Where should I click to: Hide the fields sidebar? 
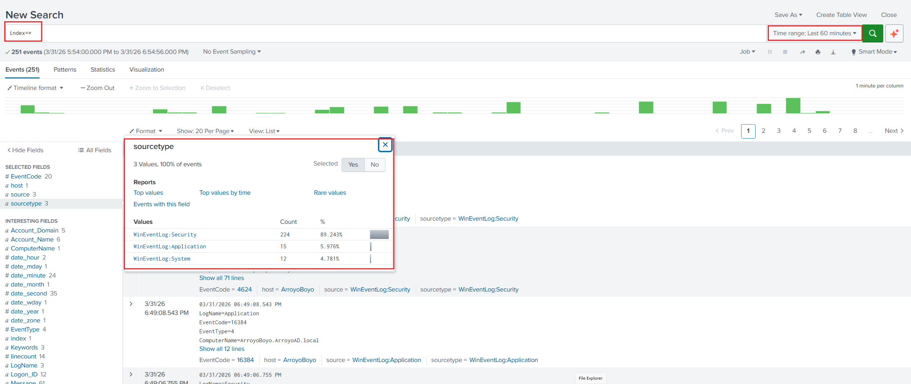25,150
